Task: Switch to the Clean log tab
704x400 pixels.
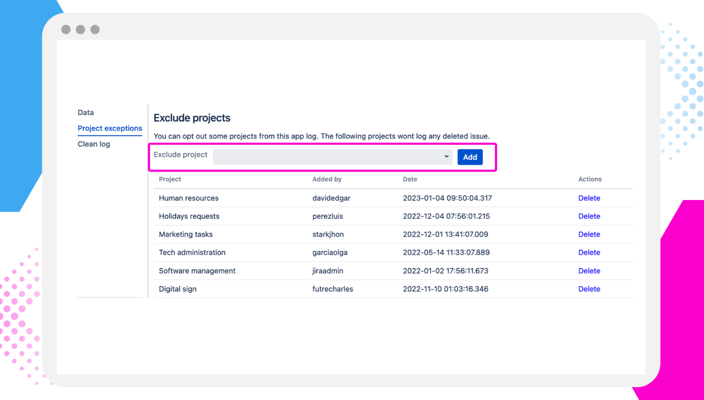Action: click(x=93, y=144)
